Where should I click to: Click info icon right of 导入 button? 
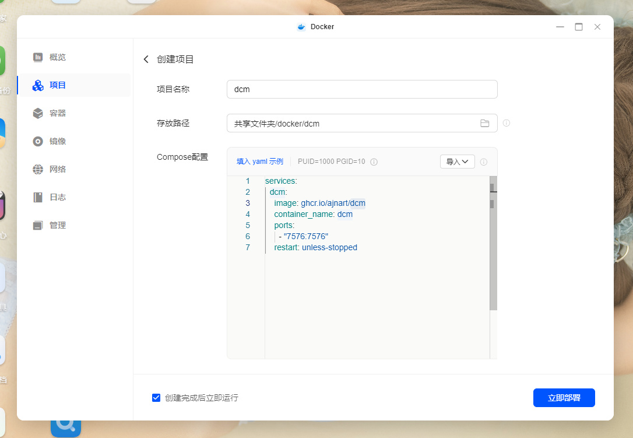tap(484, 162)
